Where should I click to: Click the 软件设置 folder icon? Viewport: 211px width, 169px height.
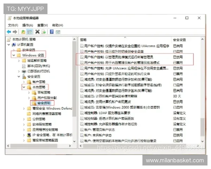(19, 50)
